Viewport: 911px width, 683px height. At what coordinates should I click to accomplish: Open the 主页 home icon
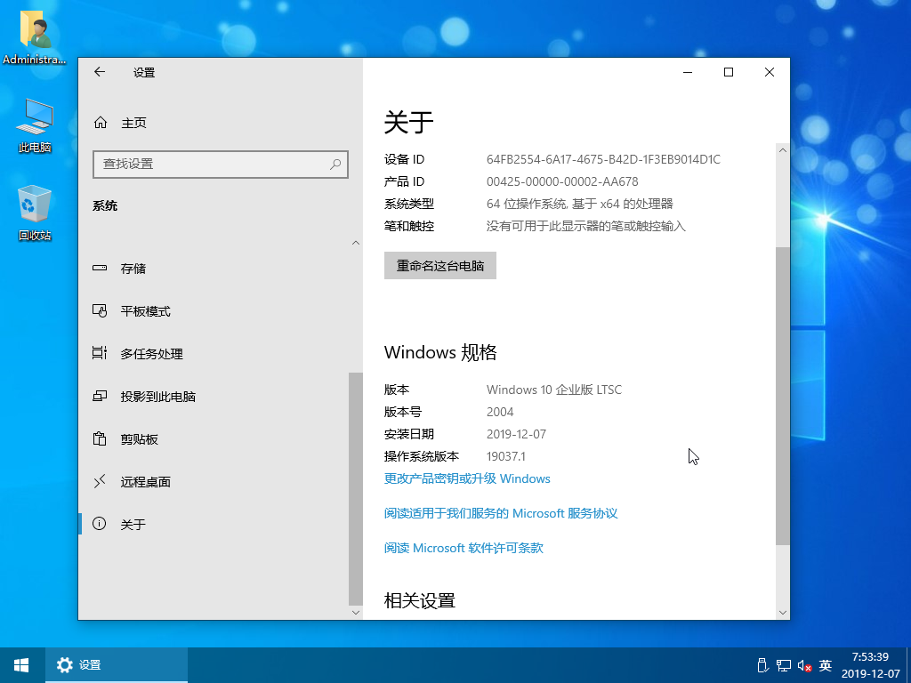[101, 123]
